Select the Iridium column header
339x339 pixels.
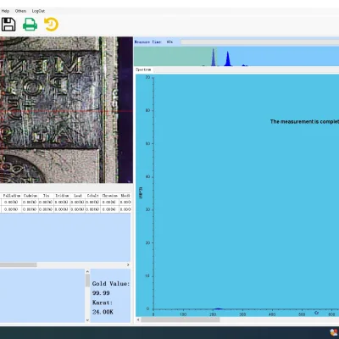62,196
